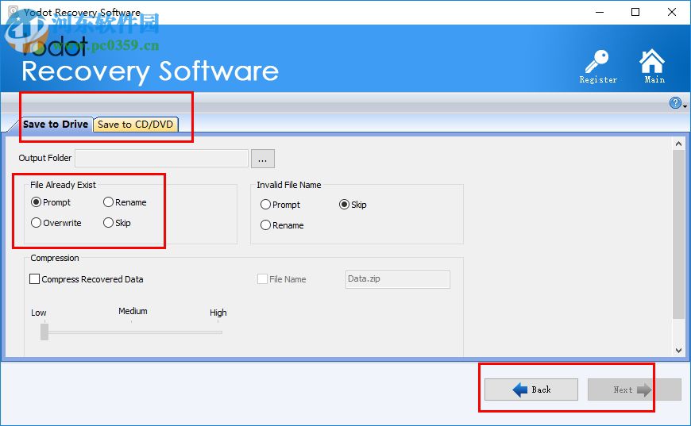Image resolution: width=691 pixels, height=426 pixels.
Task: Click the vertical scrollbar thumb
Action: coord(678,235)
